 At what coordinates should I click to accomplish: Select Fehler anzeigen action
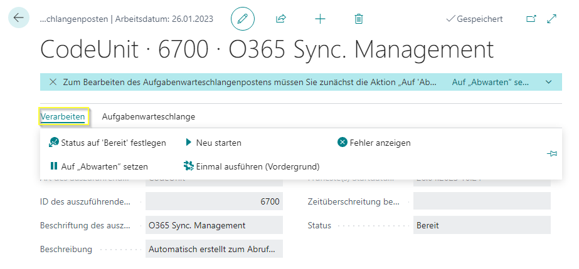click(x=374, y=143)
